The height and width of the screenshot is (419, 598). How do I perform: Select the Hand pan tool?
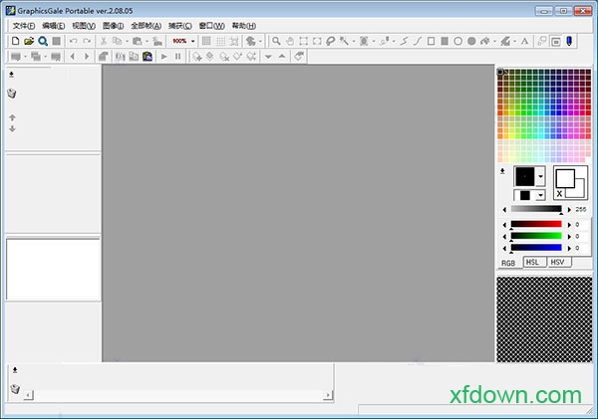pyautogui.click(x=290, y=42)
